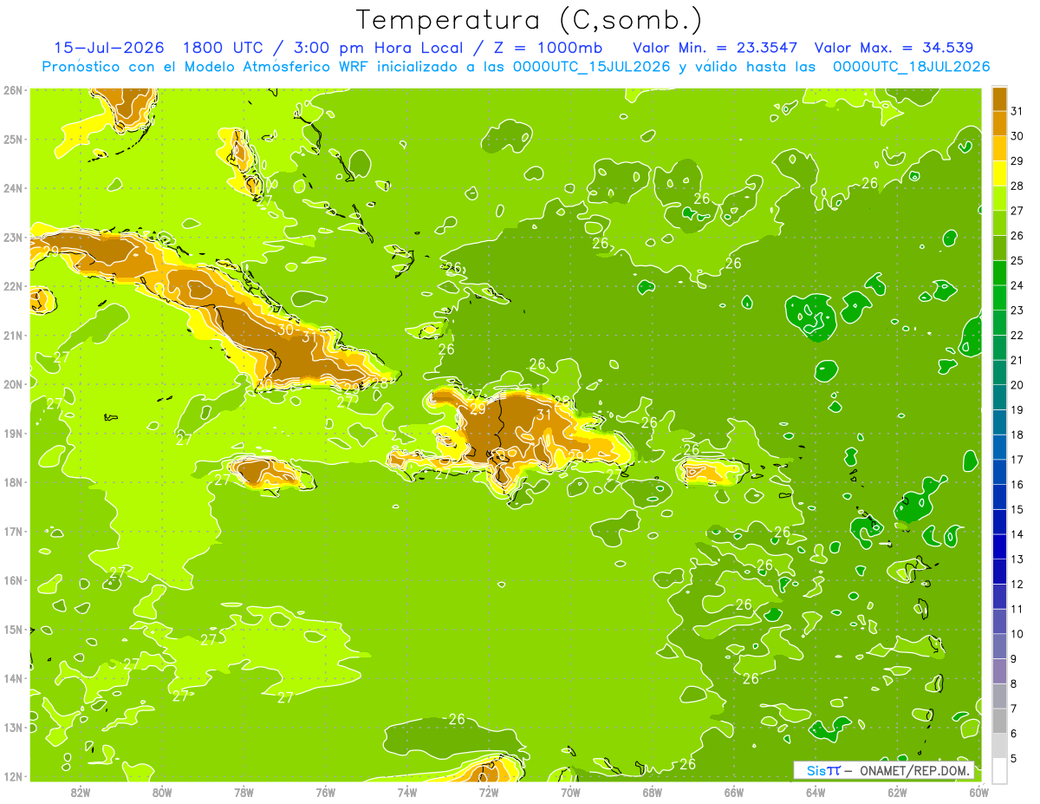Image resolution: width=1040 pixels, height=804 pixels.
Task: Pick the white bottom swatch of the legend
Action: (999, 769)
